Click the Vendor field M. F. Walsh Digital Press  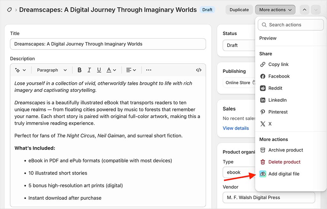(269, 198)
